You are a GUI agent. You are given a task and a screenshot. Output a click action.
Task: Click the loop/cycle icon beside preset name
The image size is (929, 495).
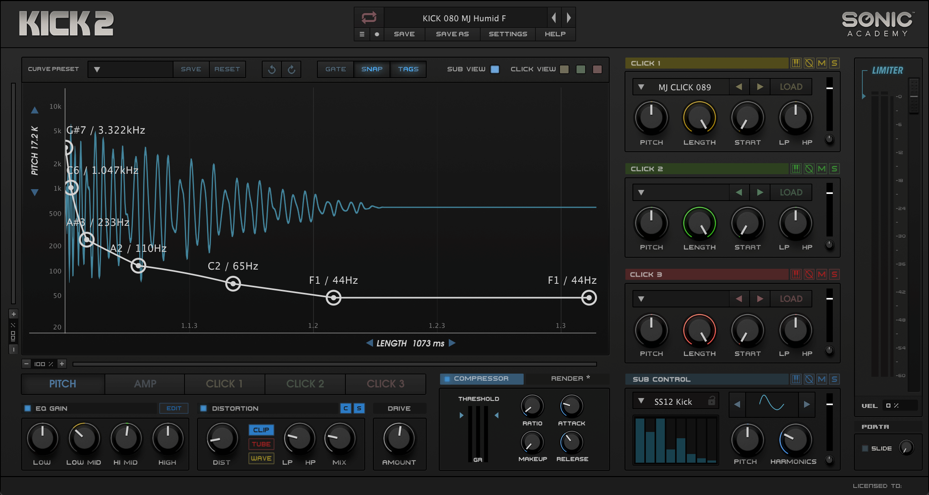click(369, 18)
